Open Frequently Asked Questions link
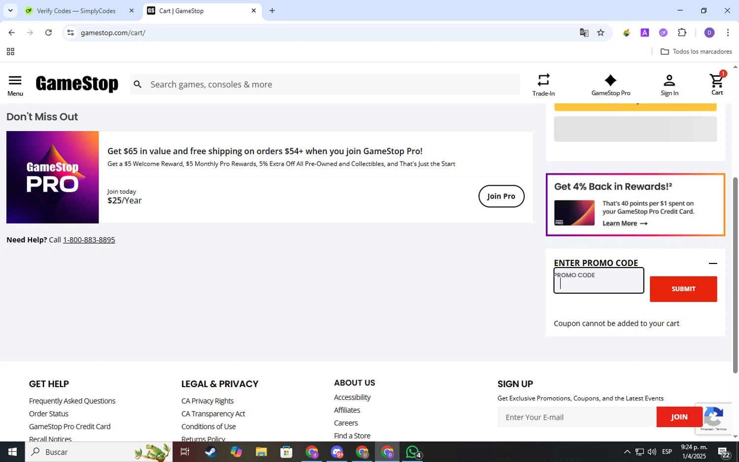 click(x=72, y=401)
